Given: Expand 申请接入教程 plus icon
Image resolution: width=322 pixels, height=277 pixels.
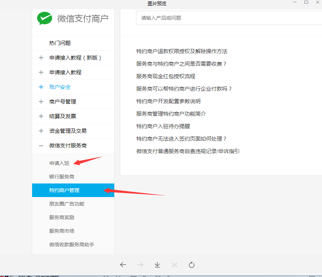Looking at the screenshot, I should (x=41, y=72).
